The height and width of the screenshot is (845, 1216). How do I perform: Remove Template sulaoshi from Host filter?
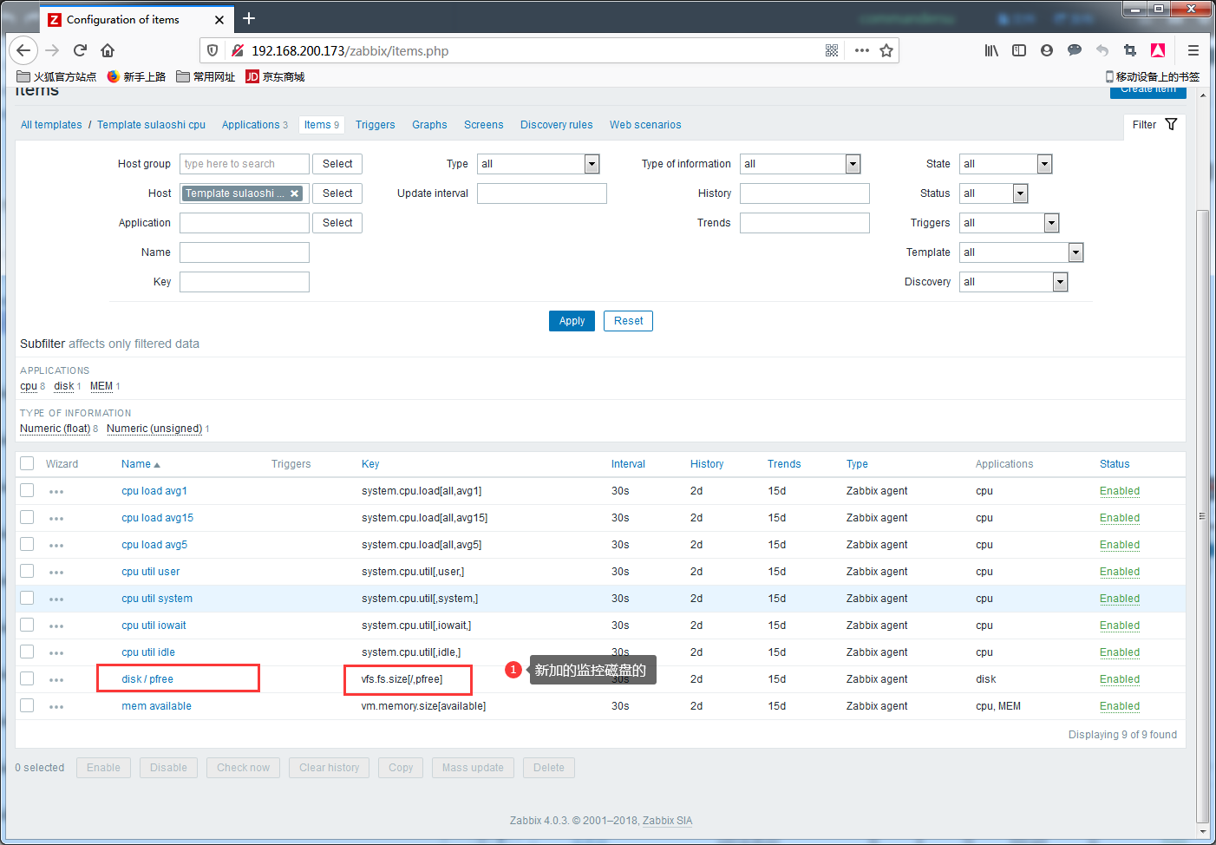point(295,193)
